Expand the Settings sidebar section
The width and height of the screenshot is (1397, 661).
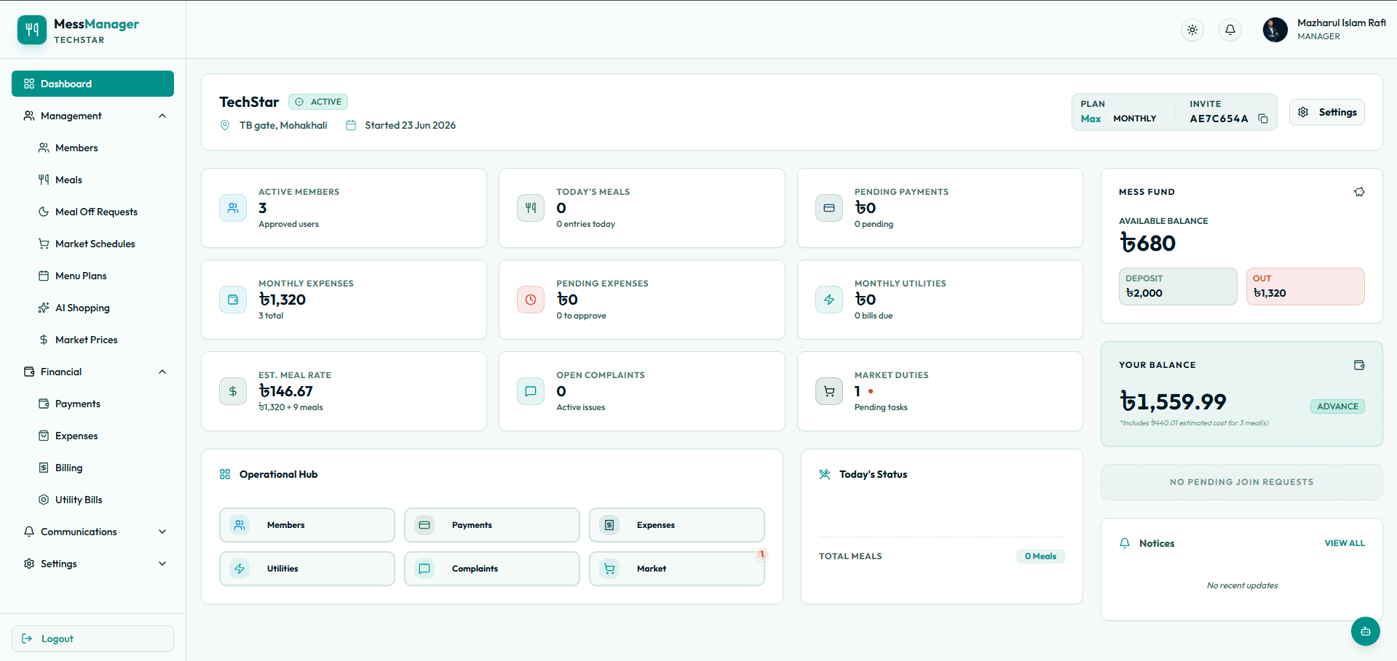(x=92, y=564)
